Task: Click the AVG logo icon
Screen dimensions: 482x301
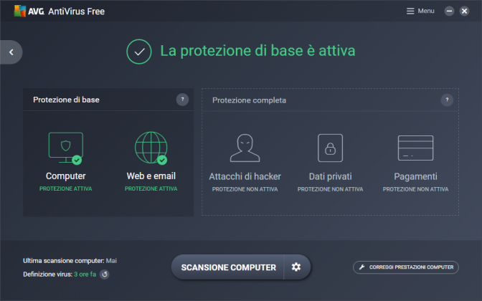Action: pyautogui.click(x=20, y=11)
